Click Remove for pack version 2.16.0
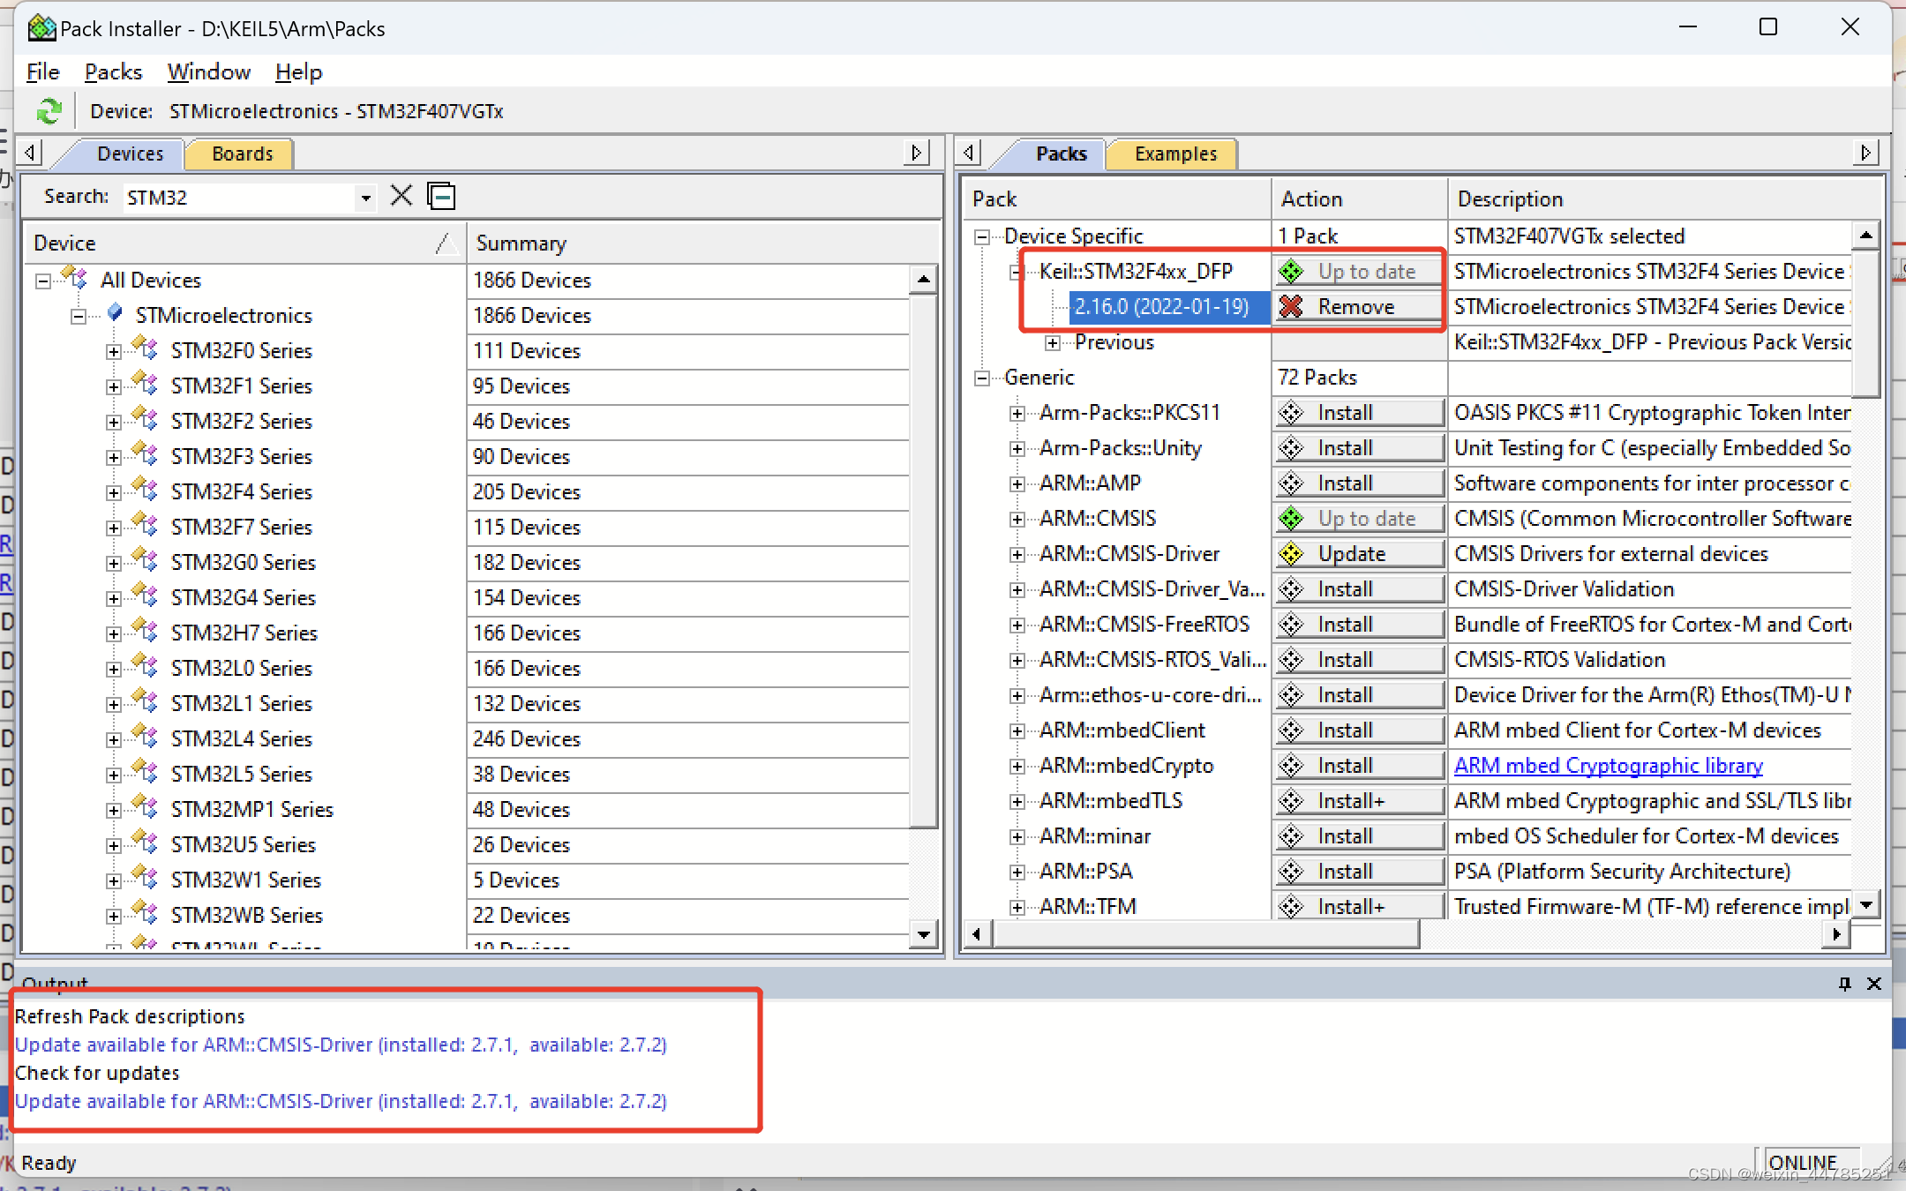Screen dimensions: 1906x1191 (1357, 307)
